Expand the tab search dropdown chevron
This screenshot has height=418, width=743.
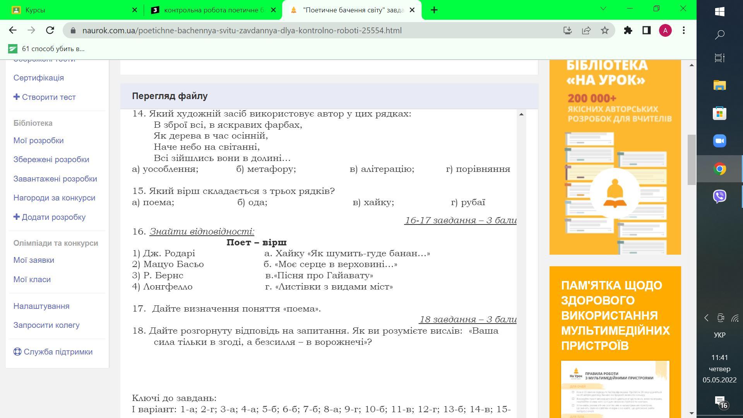tap(603, 9)
